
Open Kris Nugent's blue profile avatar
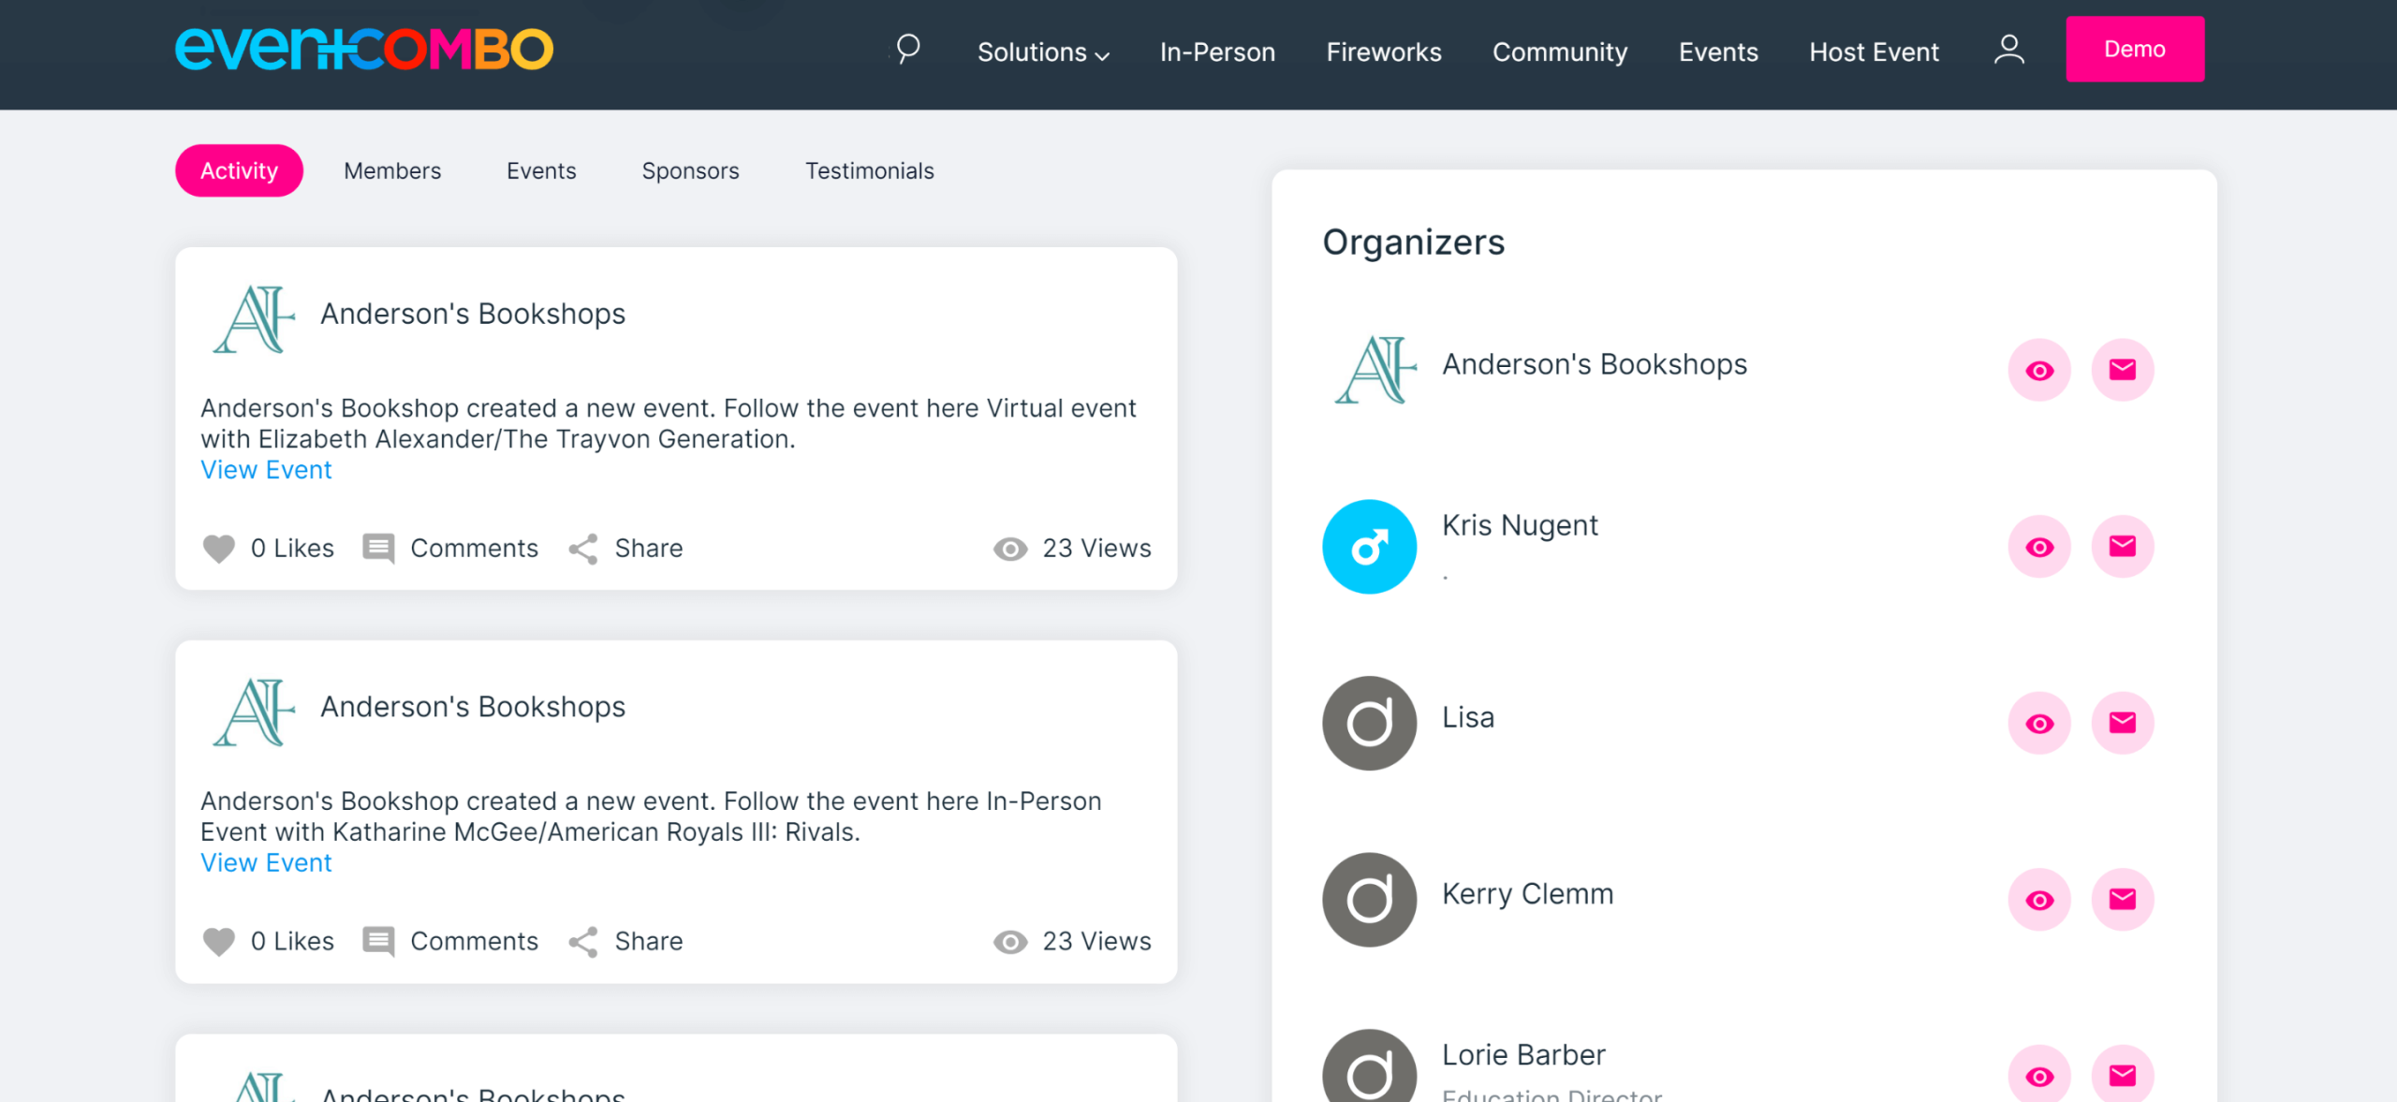point(1368,547)
